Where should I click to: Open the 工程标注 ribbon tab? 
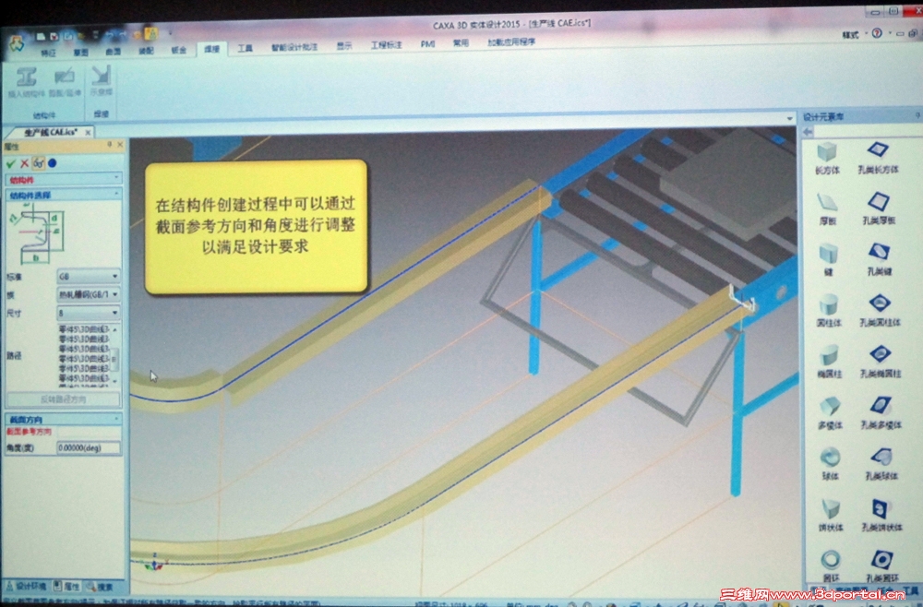pos(386,44)
